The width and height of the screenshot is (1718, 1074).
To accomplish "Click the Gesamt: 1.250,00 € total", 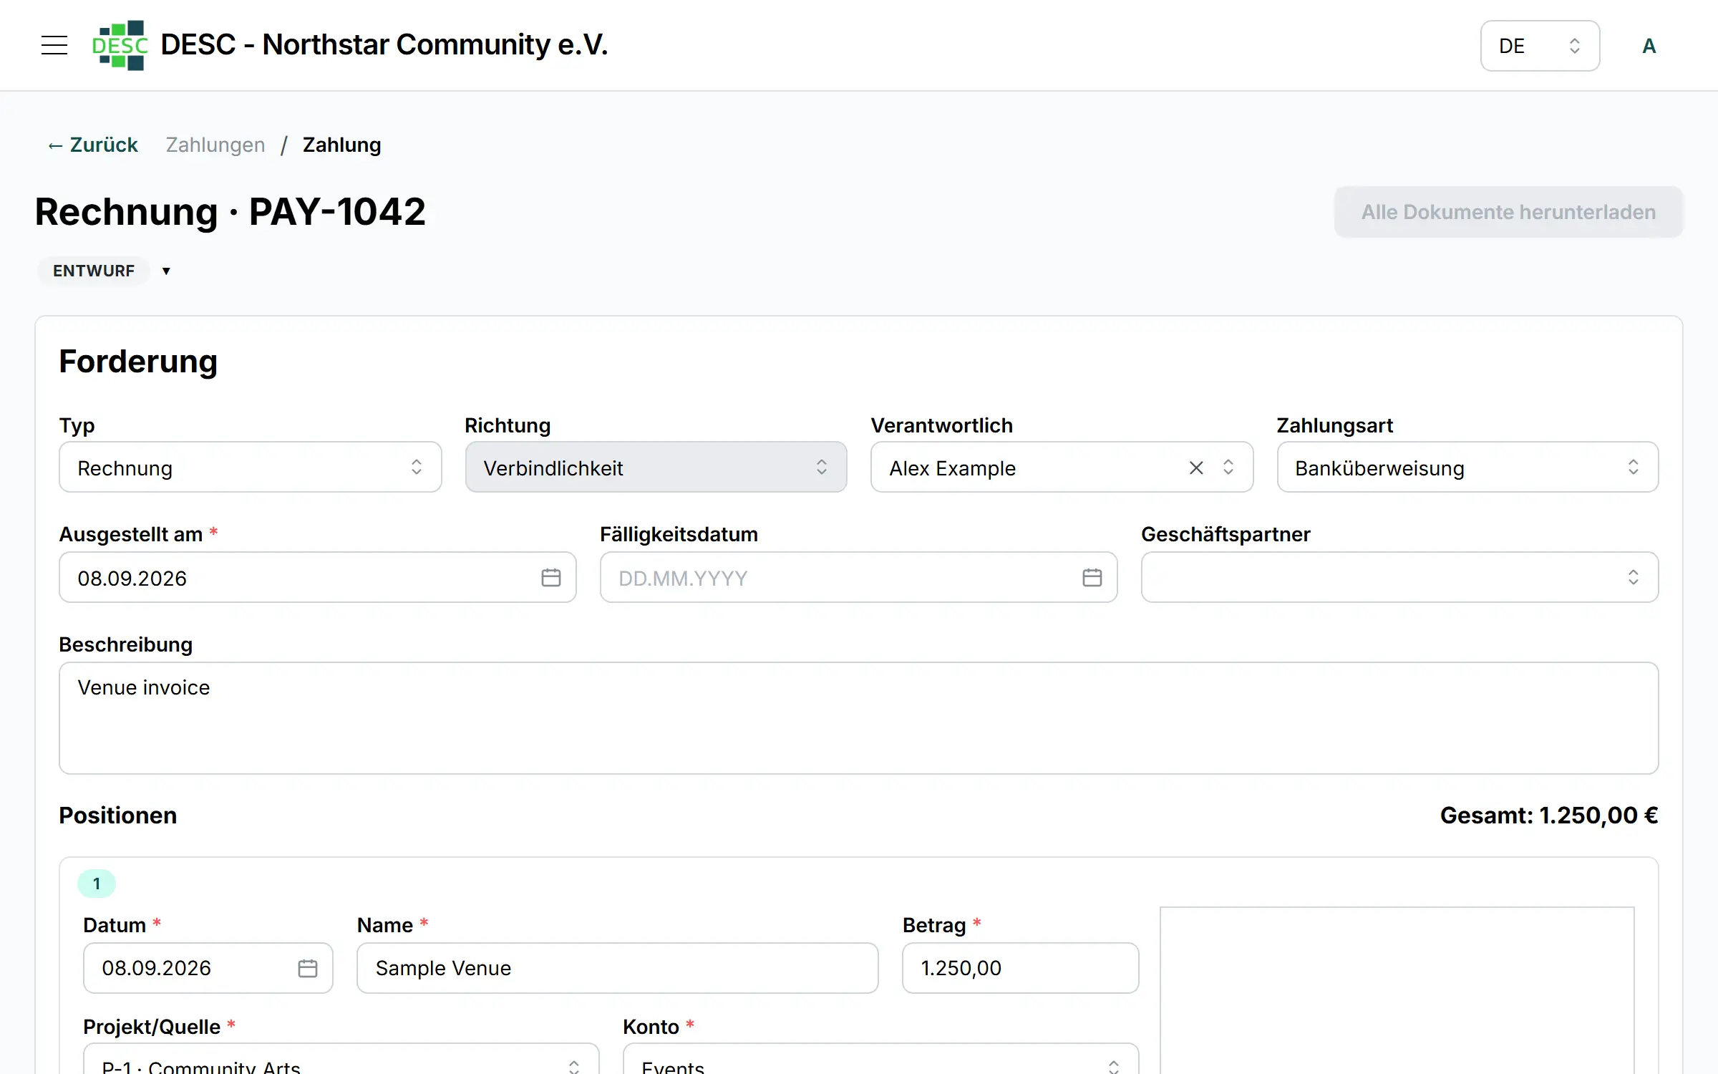I will pos(1549,816).
